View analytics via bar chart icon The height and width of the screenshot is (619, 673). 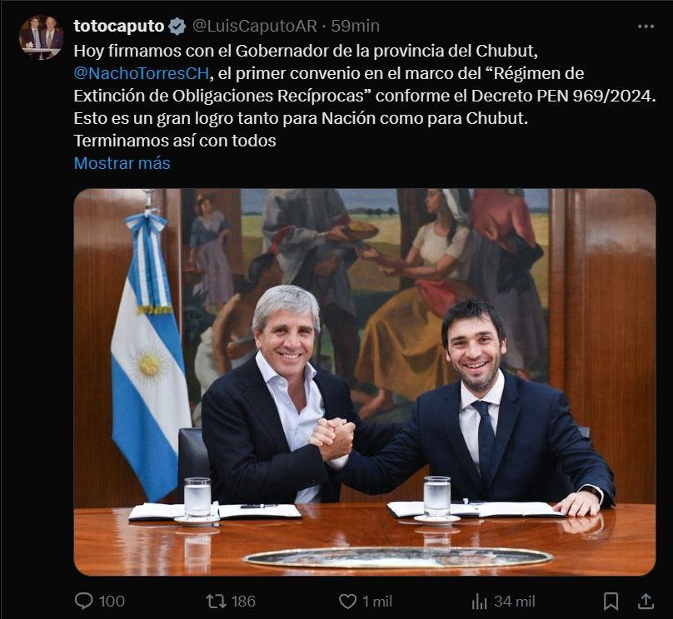coord(479,602)
